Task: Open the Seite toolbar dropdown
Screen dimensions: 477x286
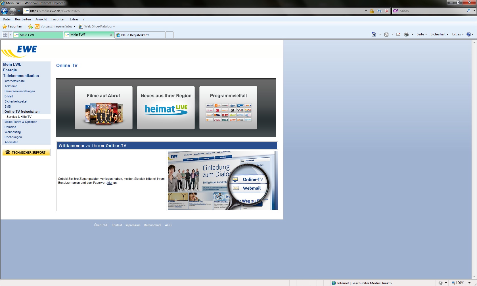Action: point(422,34)
